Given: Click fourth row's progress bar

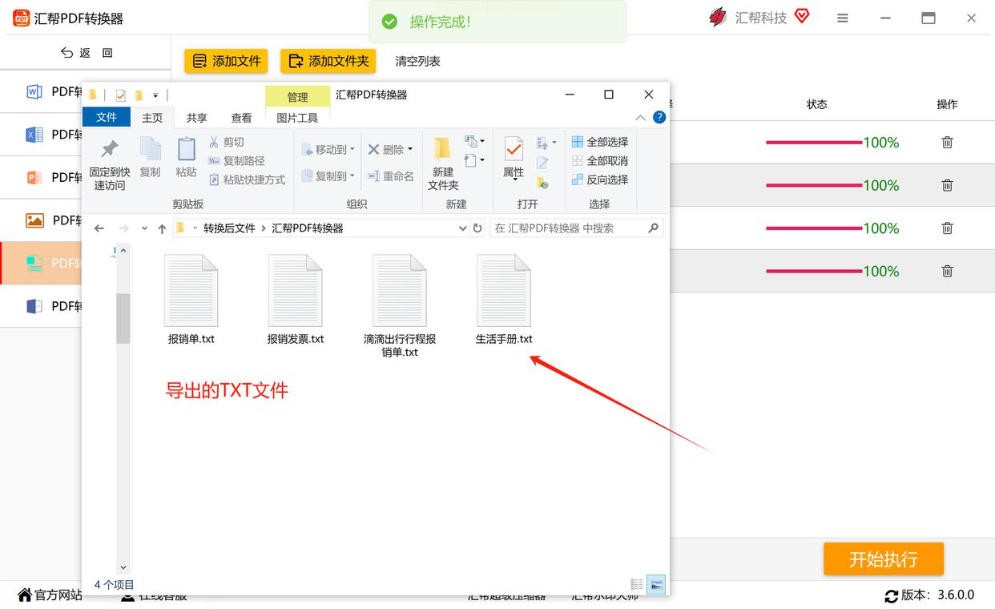Looking at the screenshot, I should pos(814,271).
